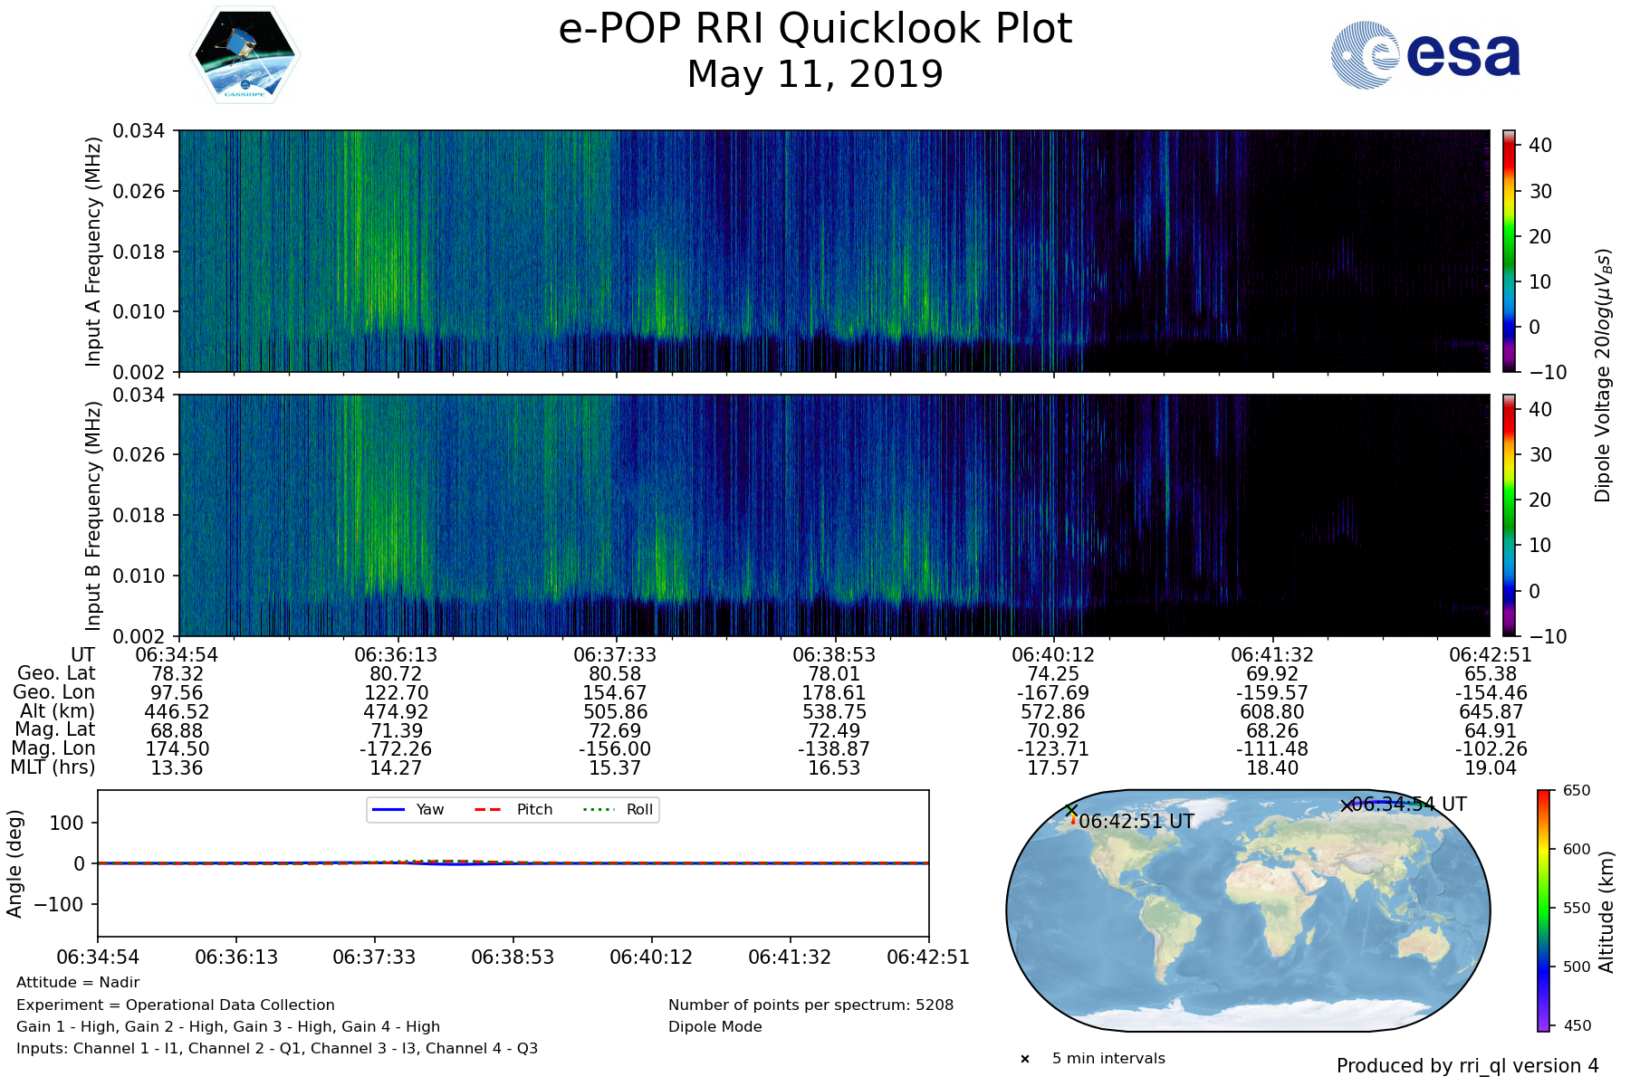
Task: Click the Input A dipole voltage colorbar
Action: pos(1509,251)
